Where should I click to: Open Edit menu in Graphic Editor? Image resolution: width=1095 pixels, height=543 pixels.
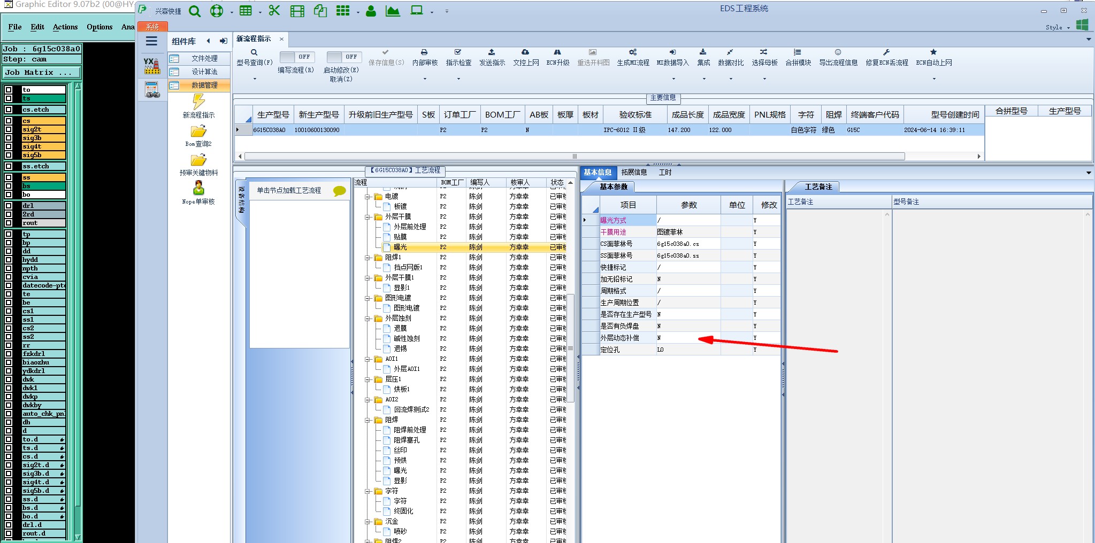tap(37, 27)
